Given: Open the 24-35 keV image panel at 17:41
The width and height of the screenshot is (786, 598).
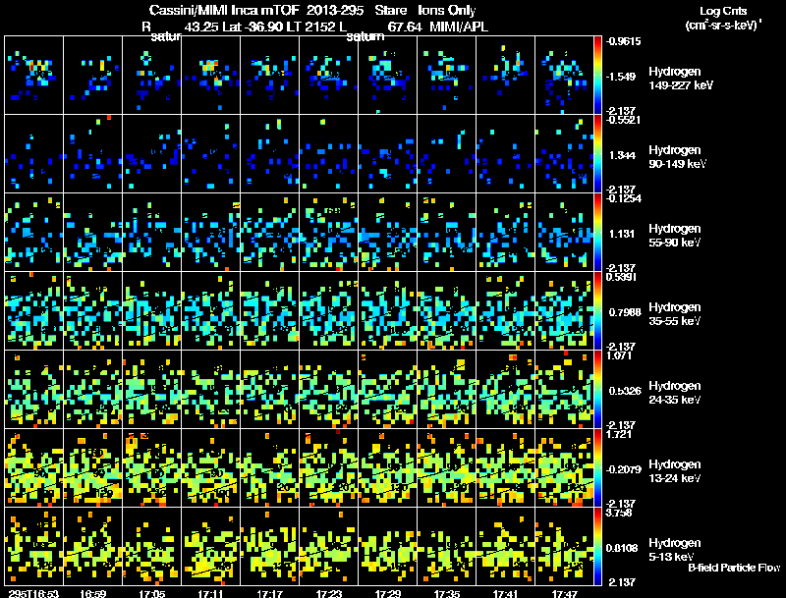Looking at the screenshot, I should 505,390.
